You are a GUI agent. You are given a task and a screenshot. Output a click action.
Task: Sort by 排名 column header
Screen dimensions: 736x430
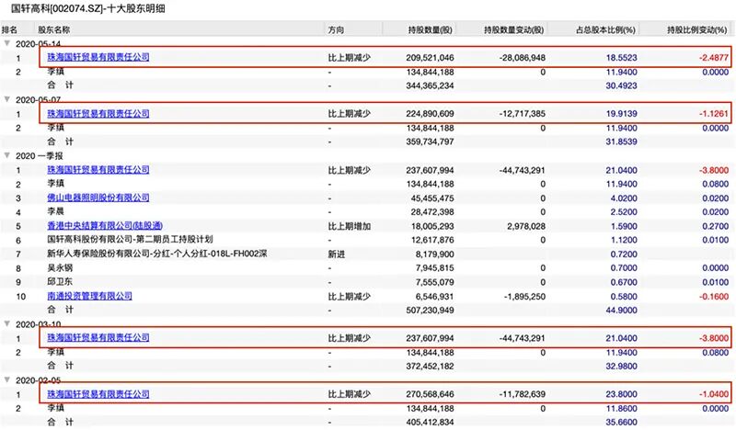(9, 29)
